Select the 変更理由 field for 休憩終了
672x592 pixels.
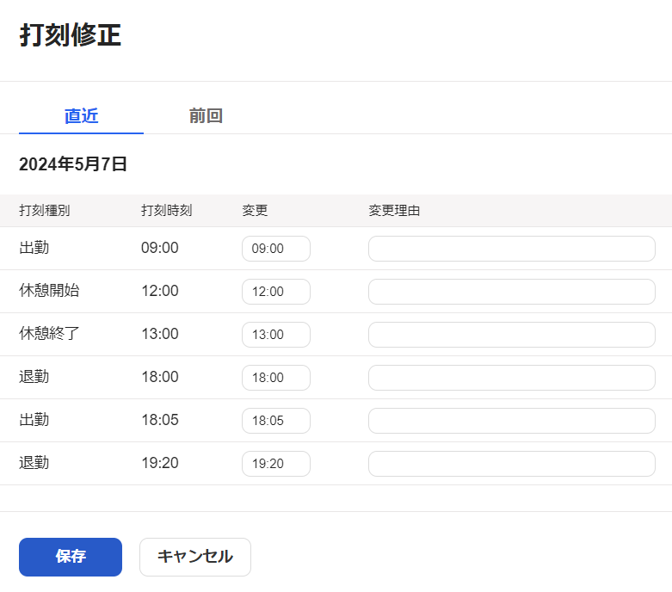(511, 335)
